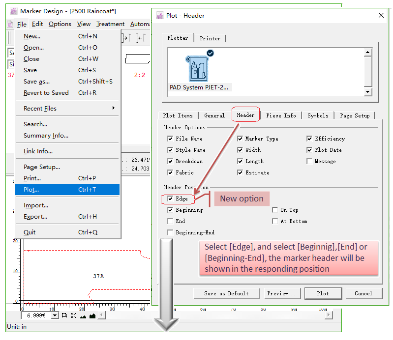The image size is (393, 340).
Task: Toggle the Estimate checkbox
Action: [240, 172]
